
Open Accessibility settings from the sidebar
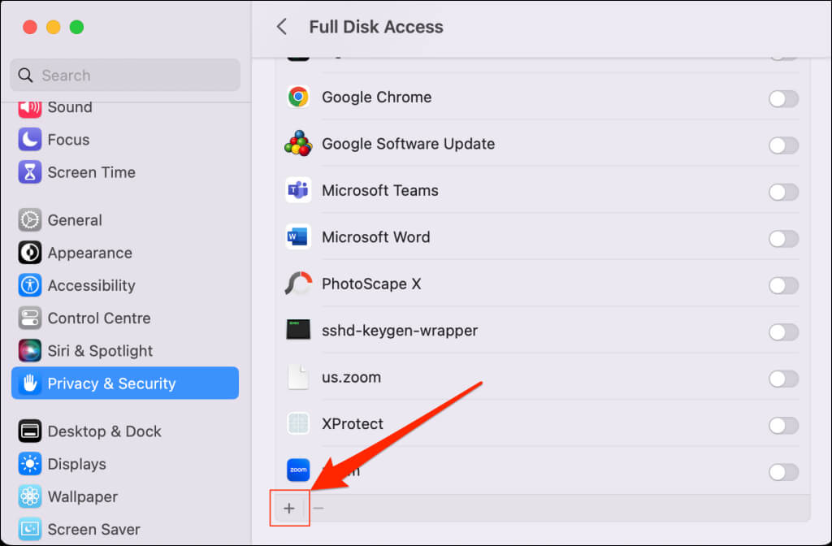coord(124,285)
